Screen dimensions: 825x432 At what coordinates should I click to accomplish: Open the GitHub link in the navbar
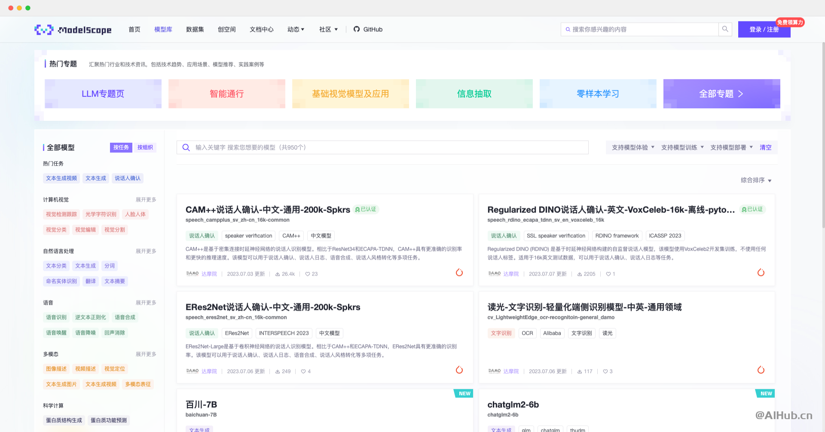tap(368, 29)
